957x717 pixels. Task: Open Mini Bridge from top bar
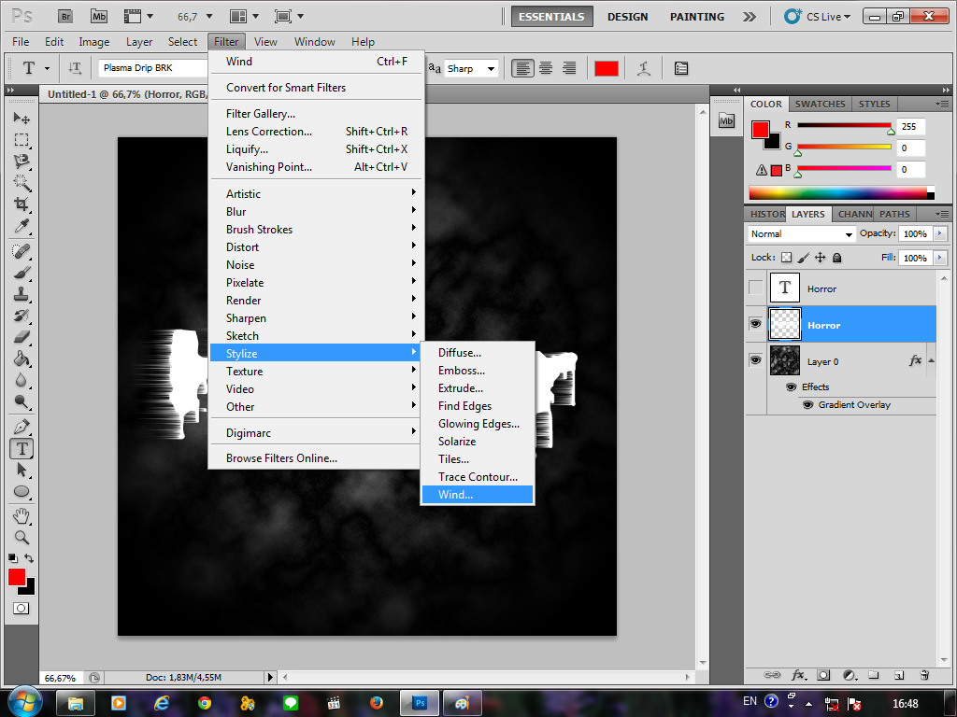click(99, 17)
